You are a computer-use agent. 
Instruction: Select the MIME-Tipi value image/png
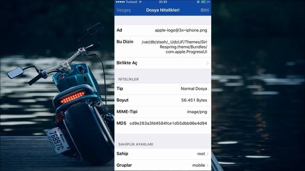[x=197, y=112]
